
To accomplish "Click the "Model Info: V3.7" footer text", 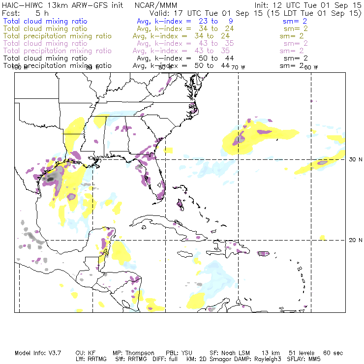I will click(x=38, y=353).
